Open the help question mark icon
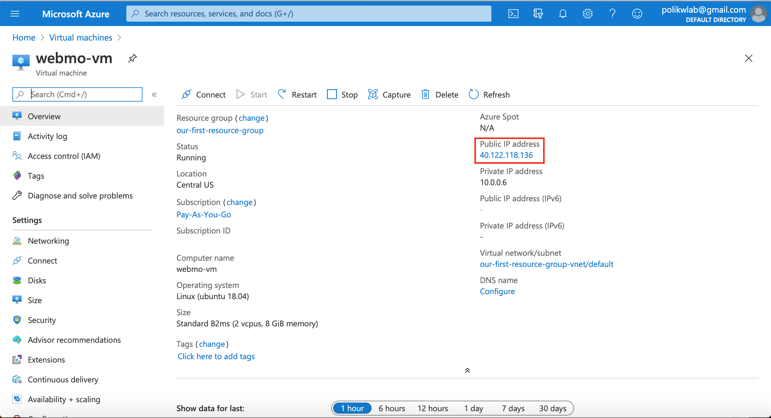The image size is (771, 418). [612, 14]
